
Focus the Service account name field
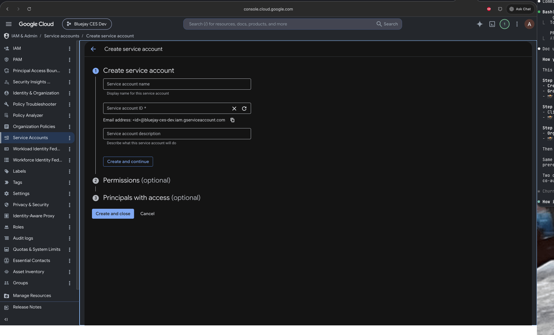tap(177, 84)
